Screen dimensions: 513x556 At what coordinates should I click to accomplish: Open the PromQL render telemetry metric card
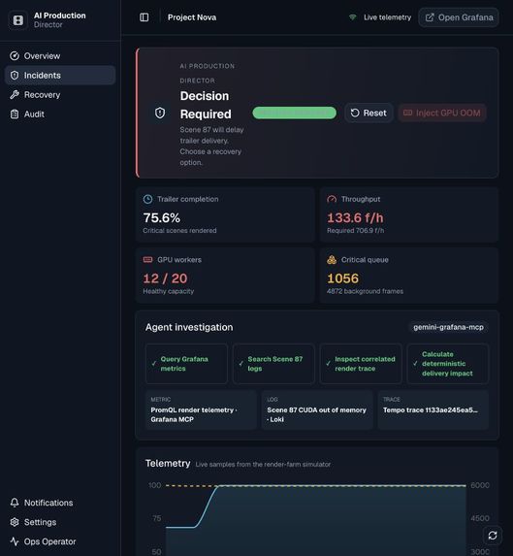pyautogui.click(x=201, y=409)
